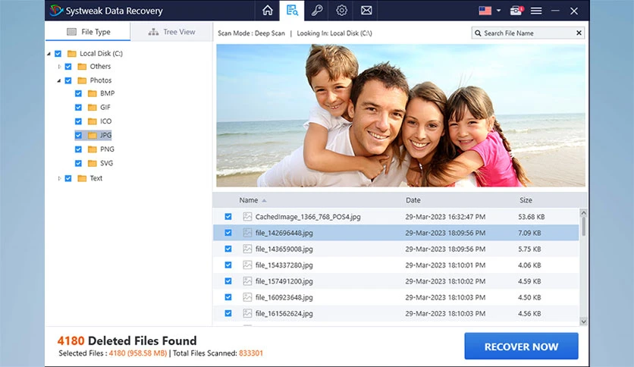Collapse the Local Disk (C:) node

point(49,53)
